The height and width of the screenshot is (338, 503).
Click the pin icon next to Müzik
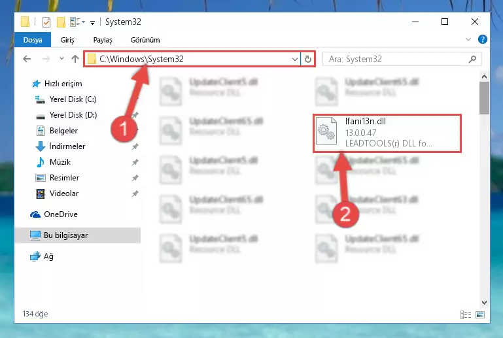click(x=135, y=162)
